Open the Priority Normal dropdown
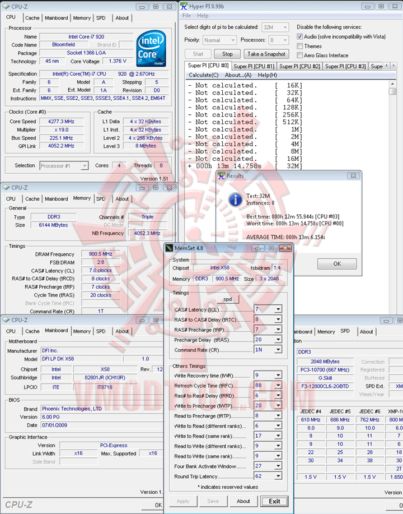The height and width of the screenshot is (514, 403). [x=233, y=40]
